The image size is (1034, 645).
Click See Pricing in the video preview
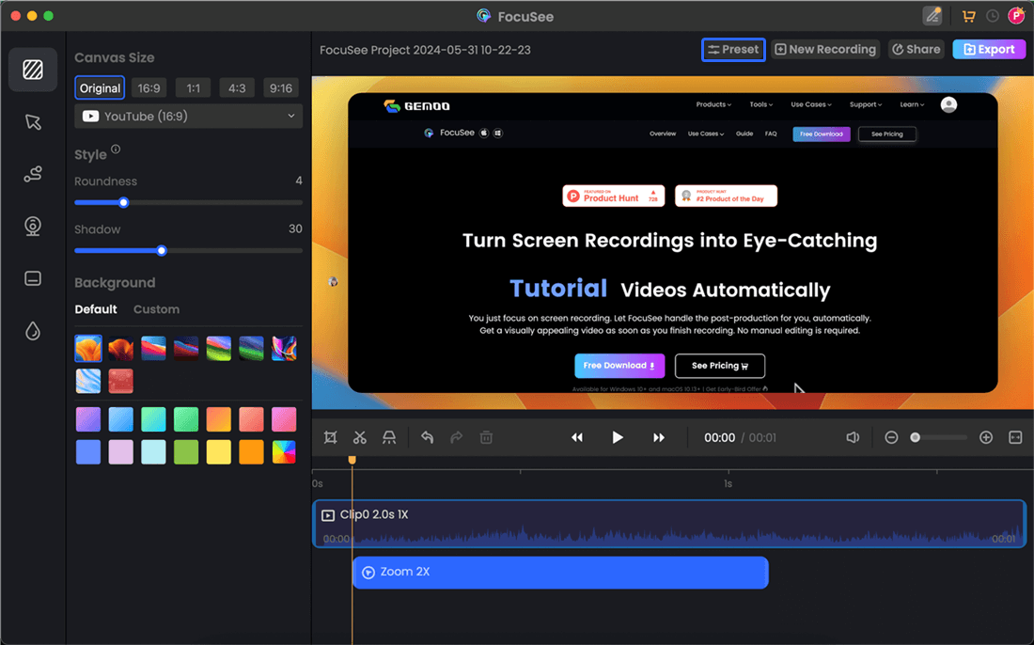pos(719,366)
